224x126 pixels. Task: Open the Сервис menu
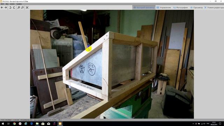(x=12, y=4)
